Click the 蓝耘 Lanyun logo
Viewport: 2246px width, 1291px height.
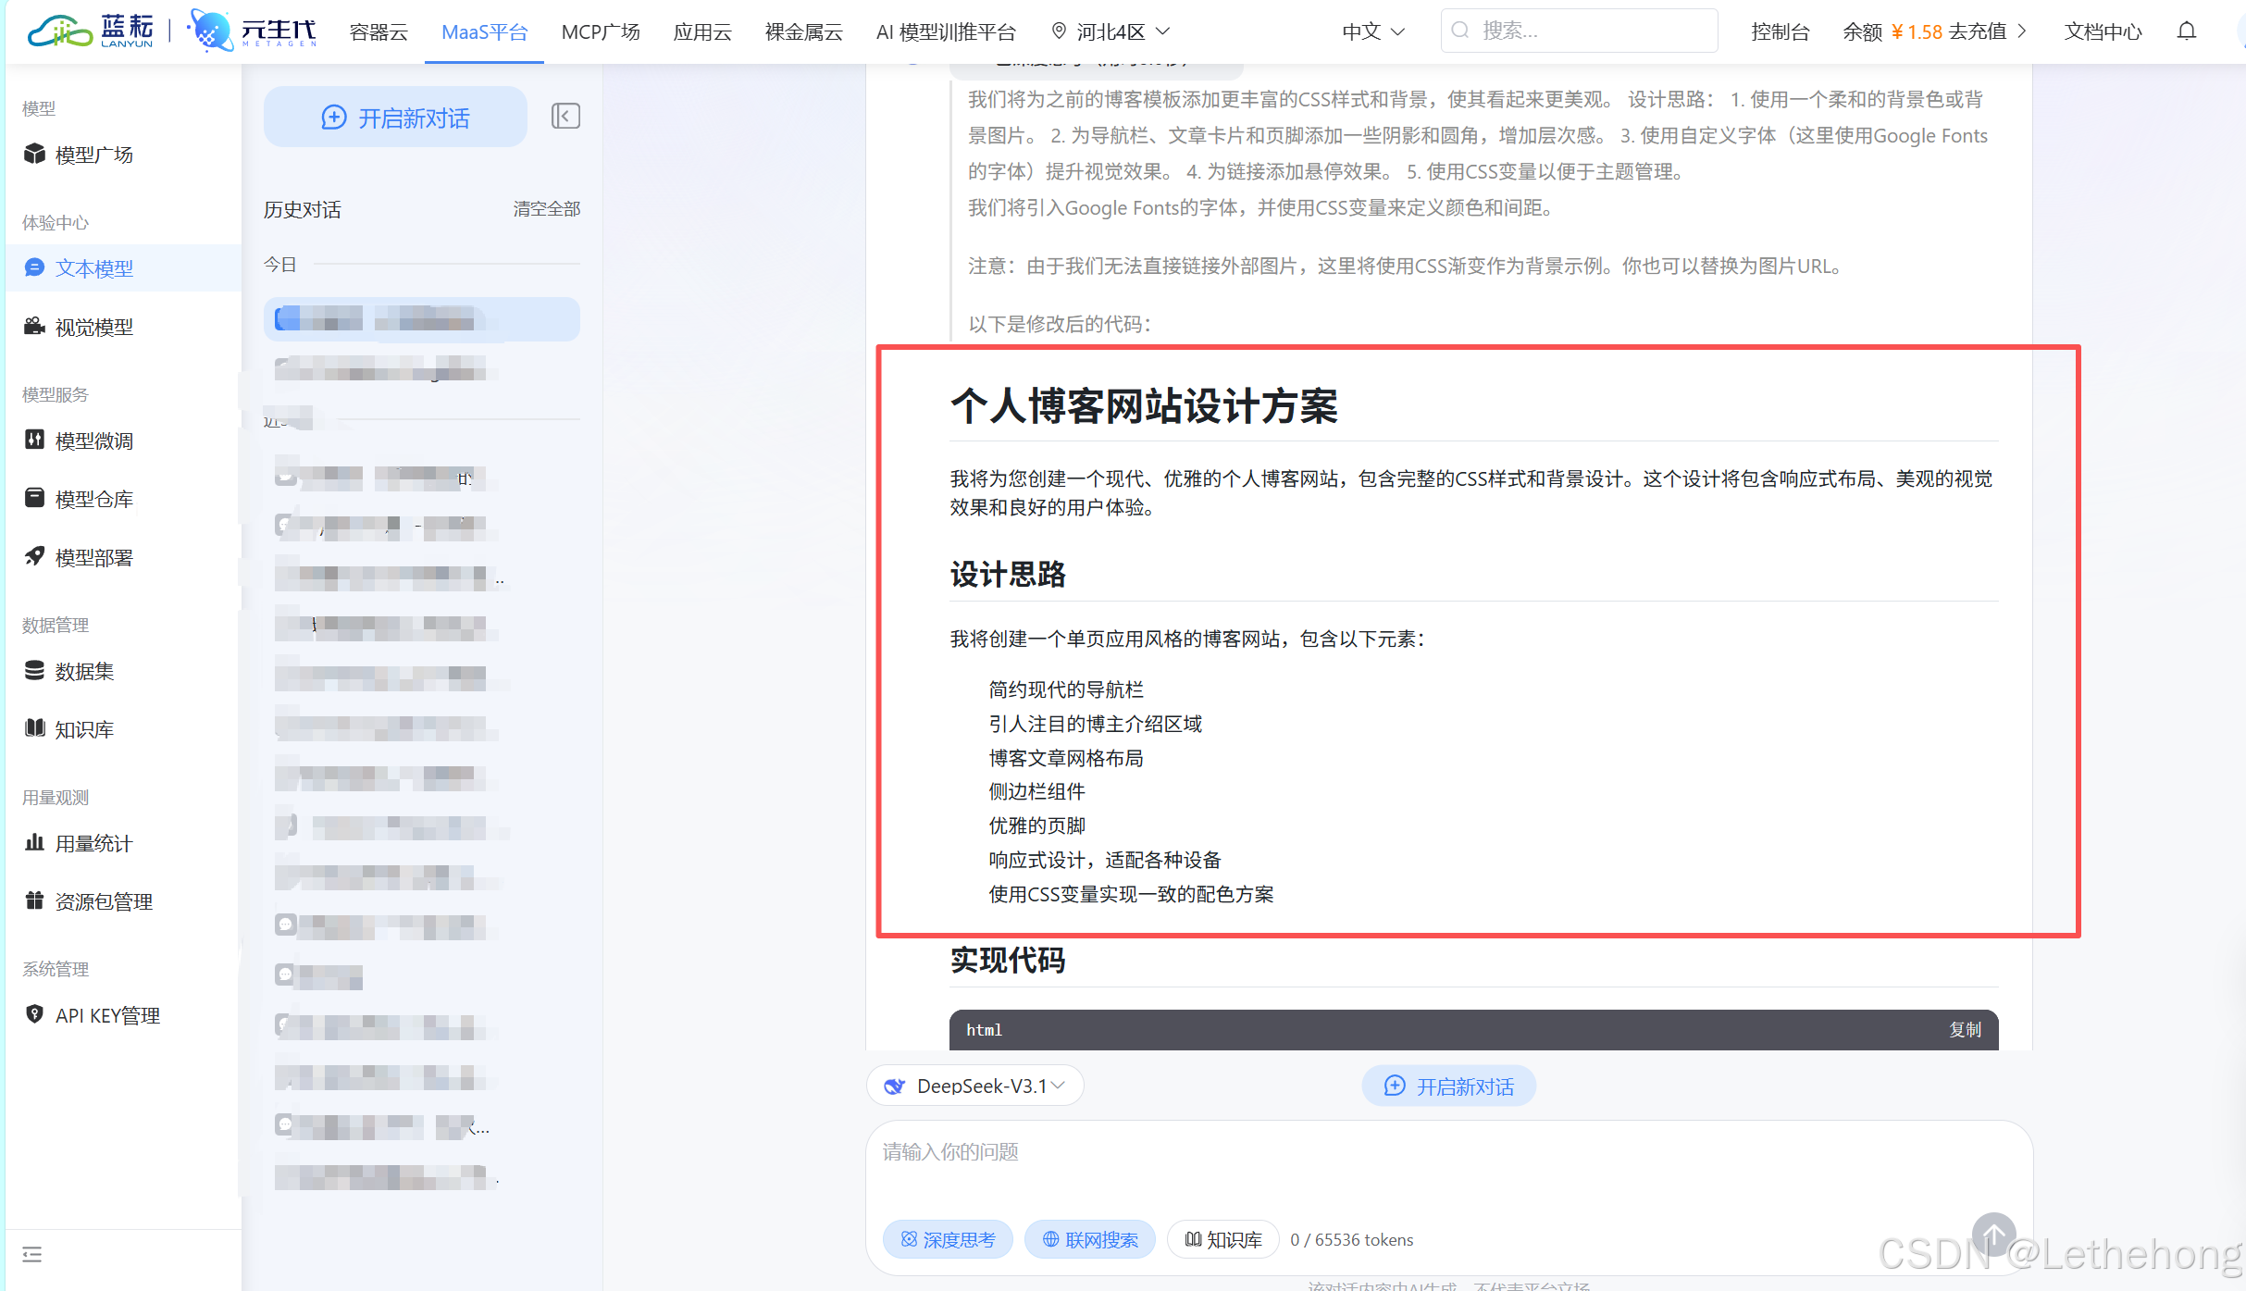[x=91, y=31]
